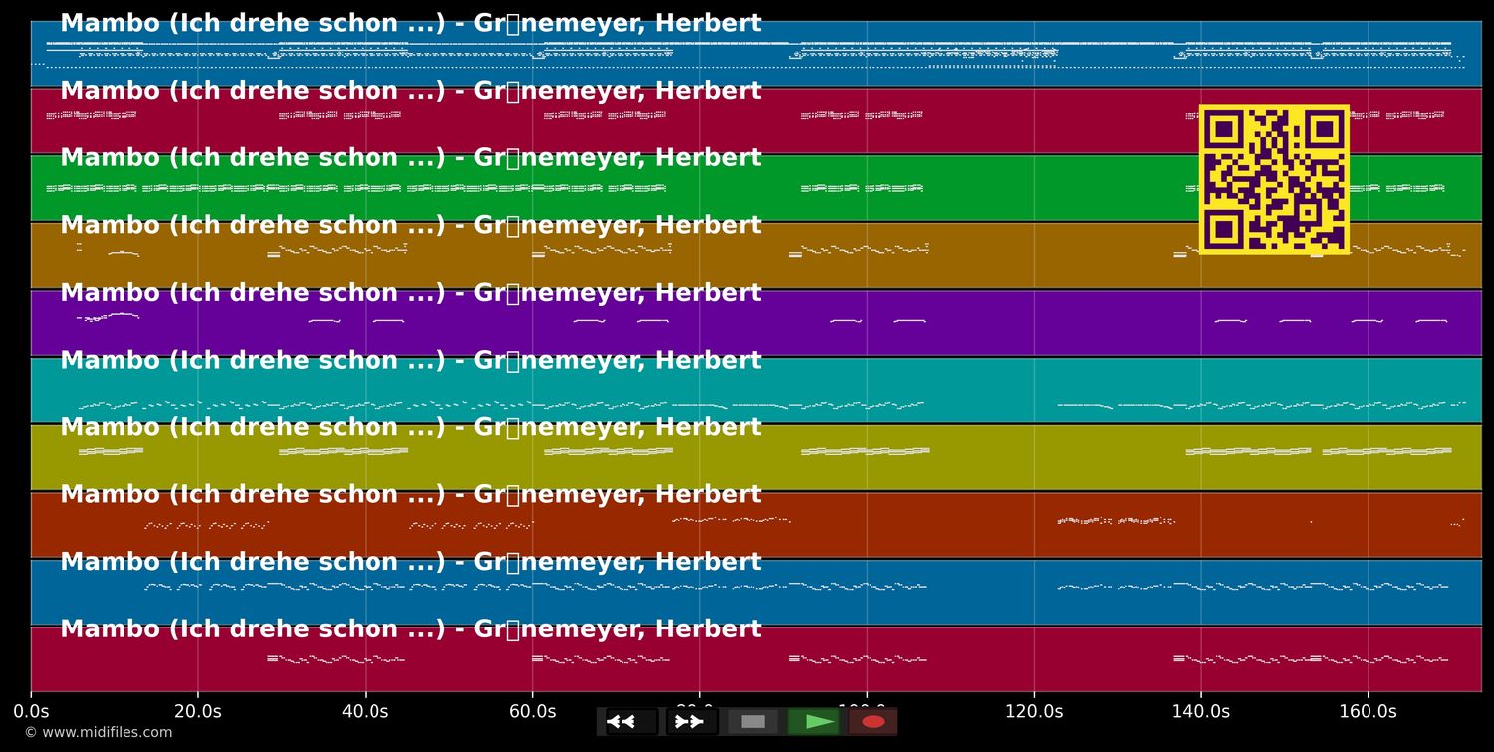Select the brown-orange track lane
The image size is (1494, 752).
756,255
